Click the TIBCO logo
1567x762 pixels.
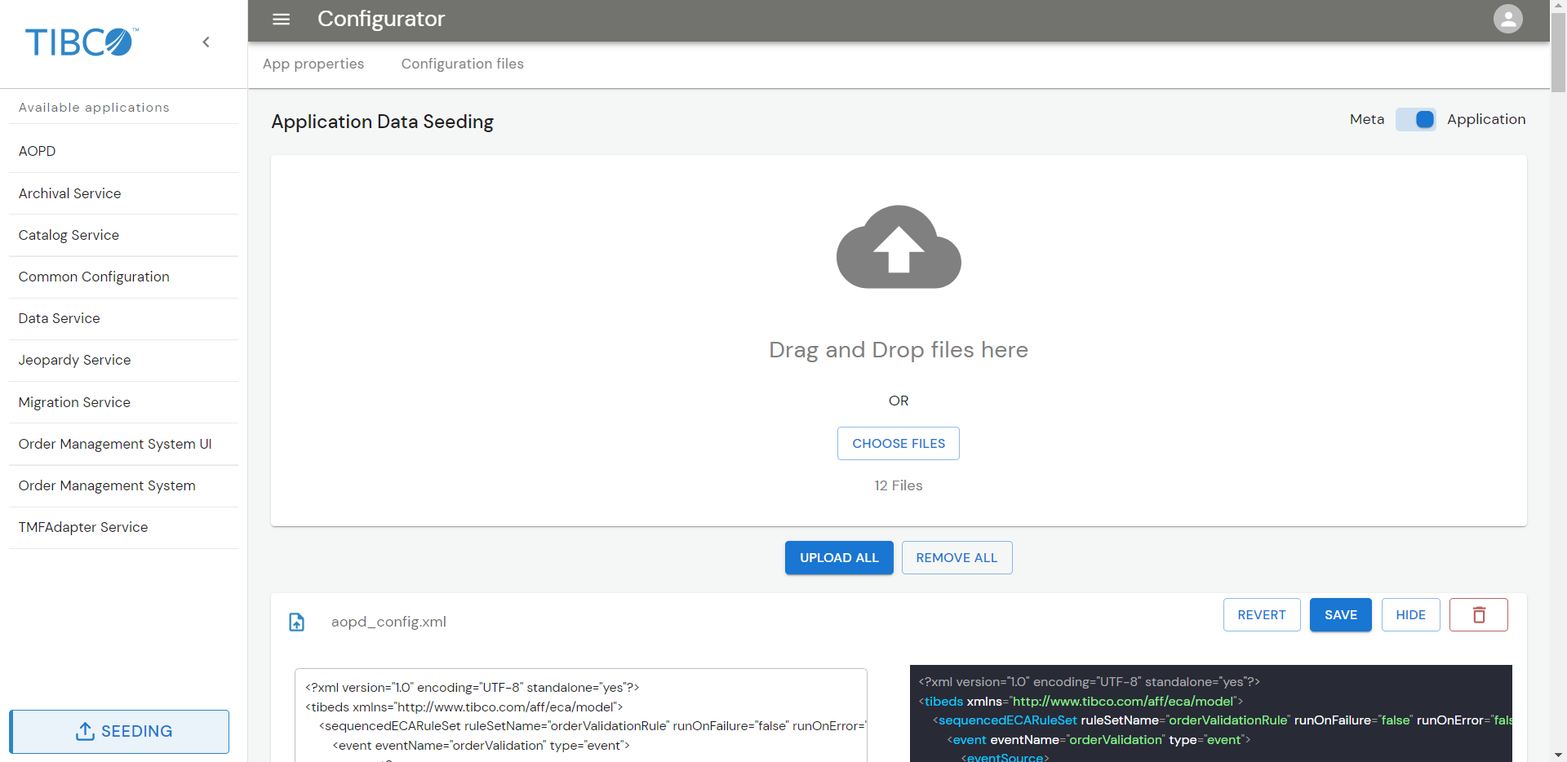coord(82,42)
